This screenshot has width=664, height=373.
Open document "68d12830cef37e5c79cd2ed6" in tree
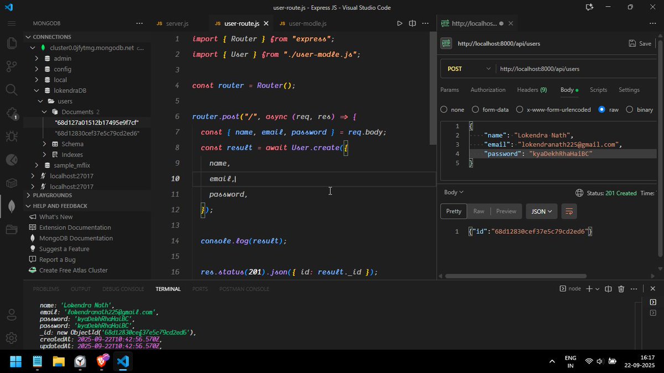pos(97,133)
